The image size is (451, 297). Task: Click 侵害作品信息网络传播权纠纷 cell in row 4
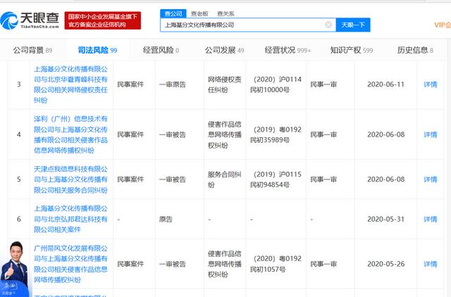(224, 134)
